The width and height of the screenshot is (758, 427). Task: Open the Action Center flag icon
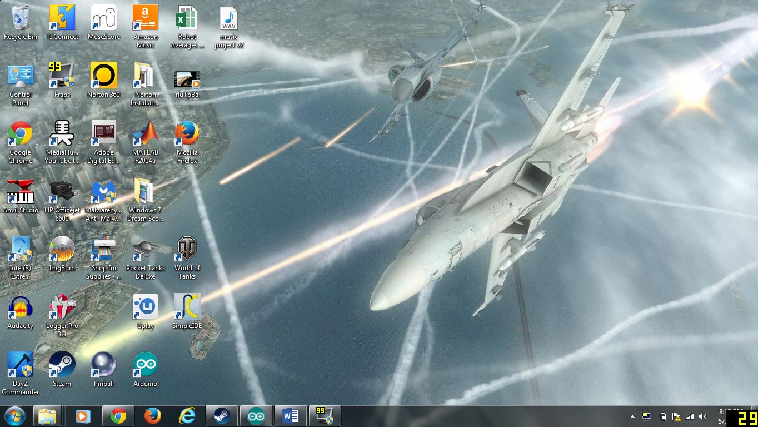pyautogui.click(x=676, y=416)
